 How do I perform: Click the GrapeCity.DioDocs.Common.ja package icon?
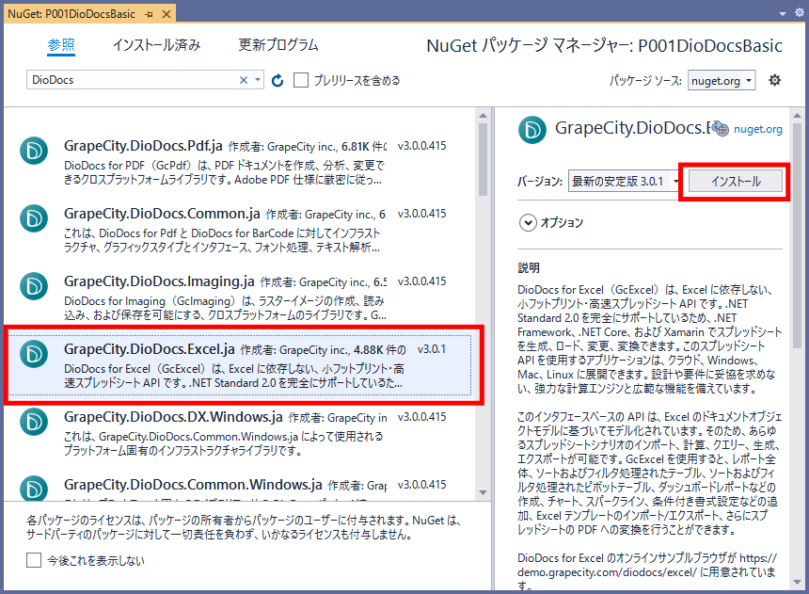34,218
